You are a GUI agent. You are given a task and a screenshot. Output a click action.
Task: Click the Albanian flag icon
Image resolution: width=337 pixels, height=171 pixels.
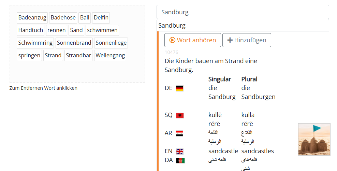(180, 115)
